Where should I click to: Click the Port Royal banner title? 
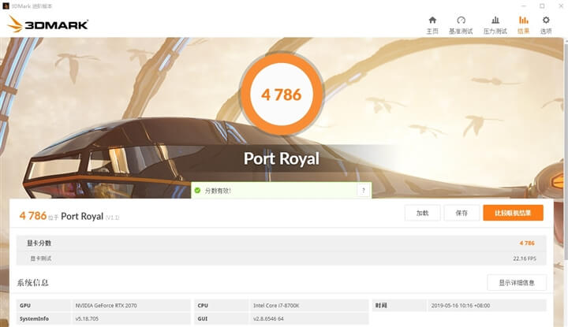pyautogui.click(x=281, y=158)
